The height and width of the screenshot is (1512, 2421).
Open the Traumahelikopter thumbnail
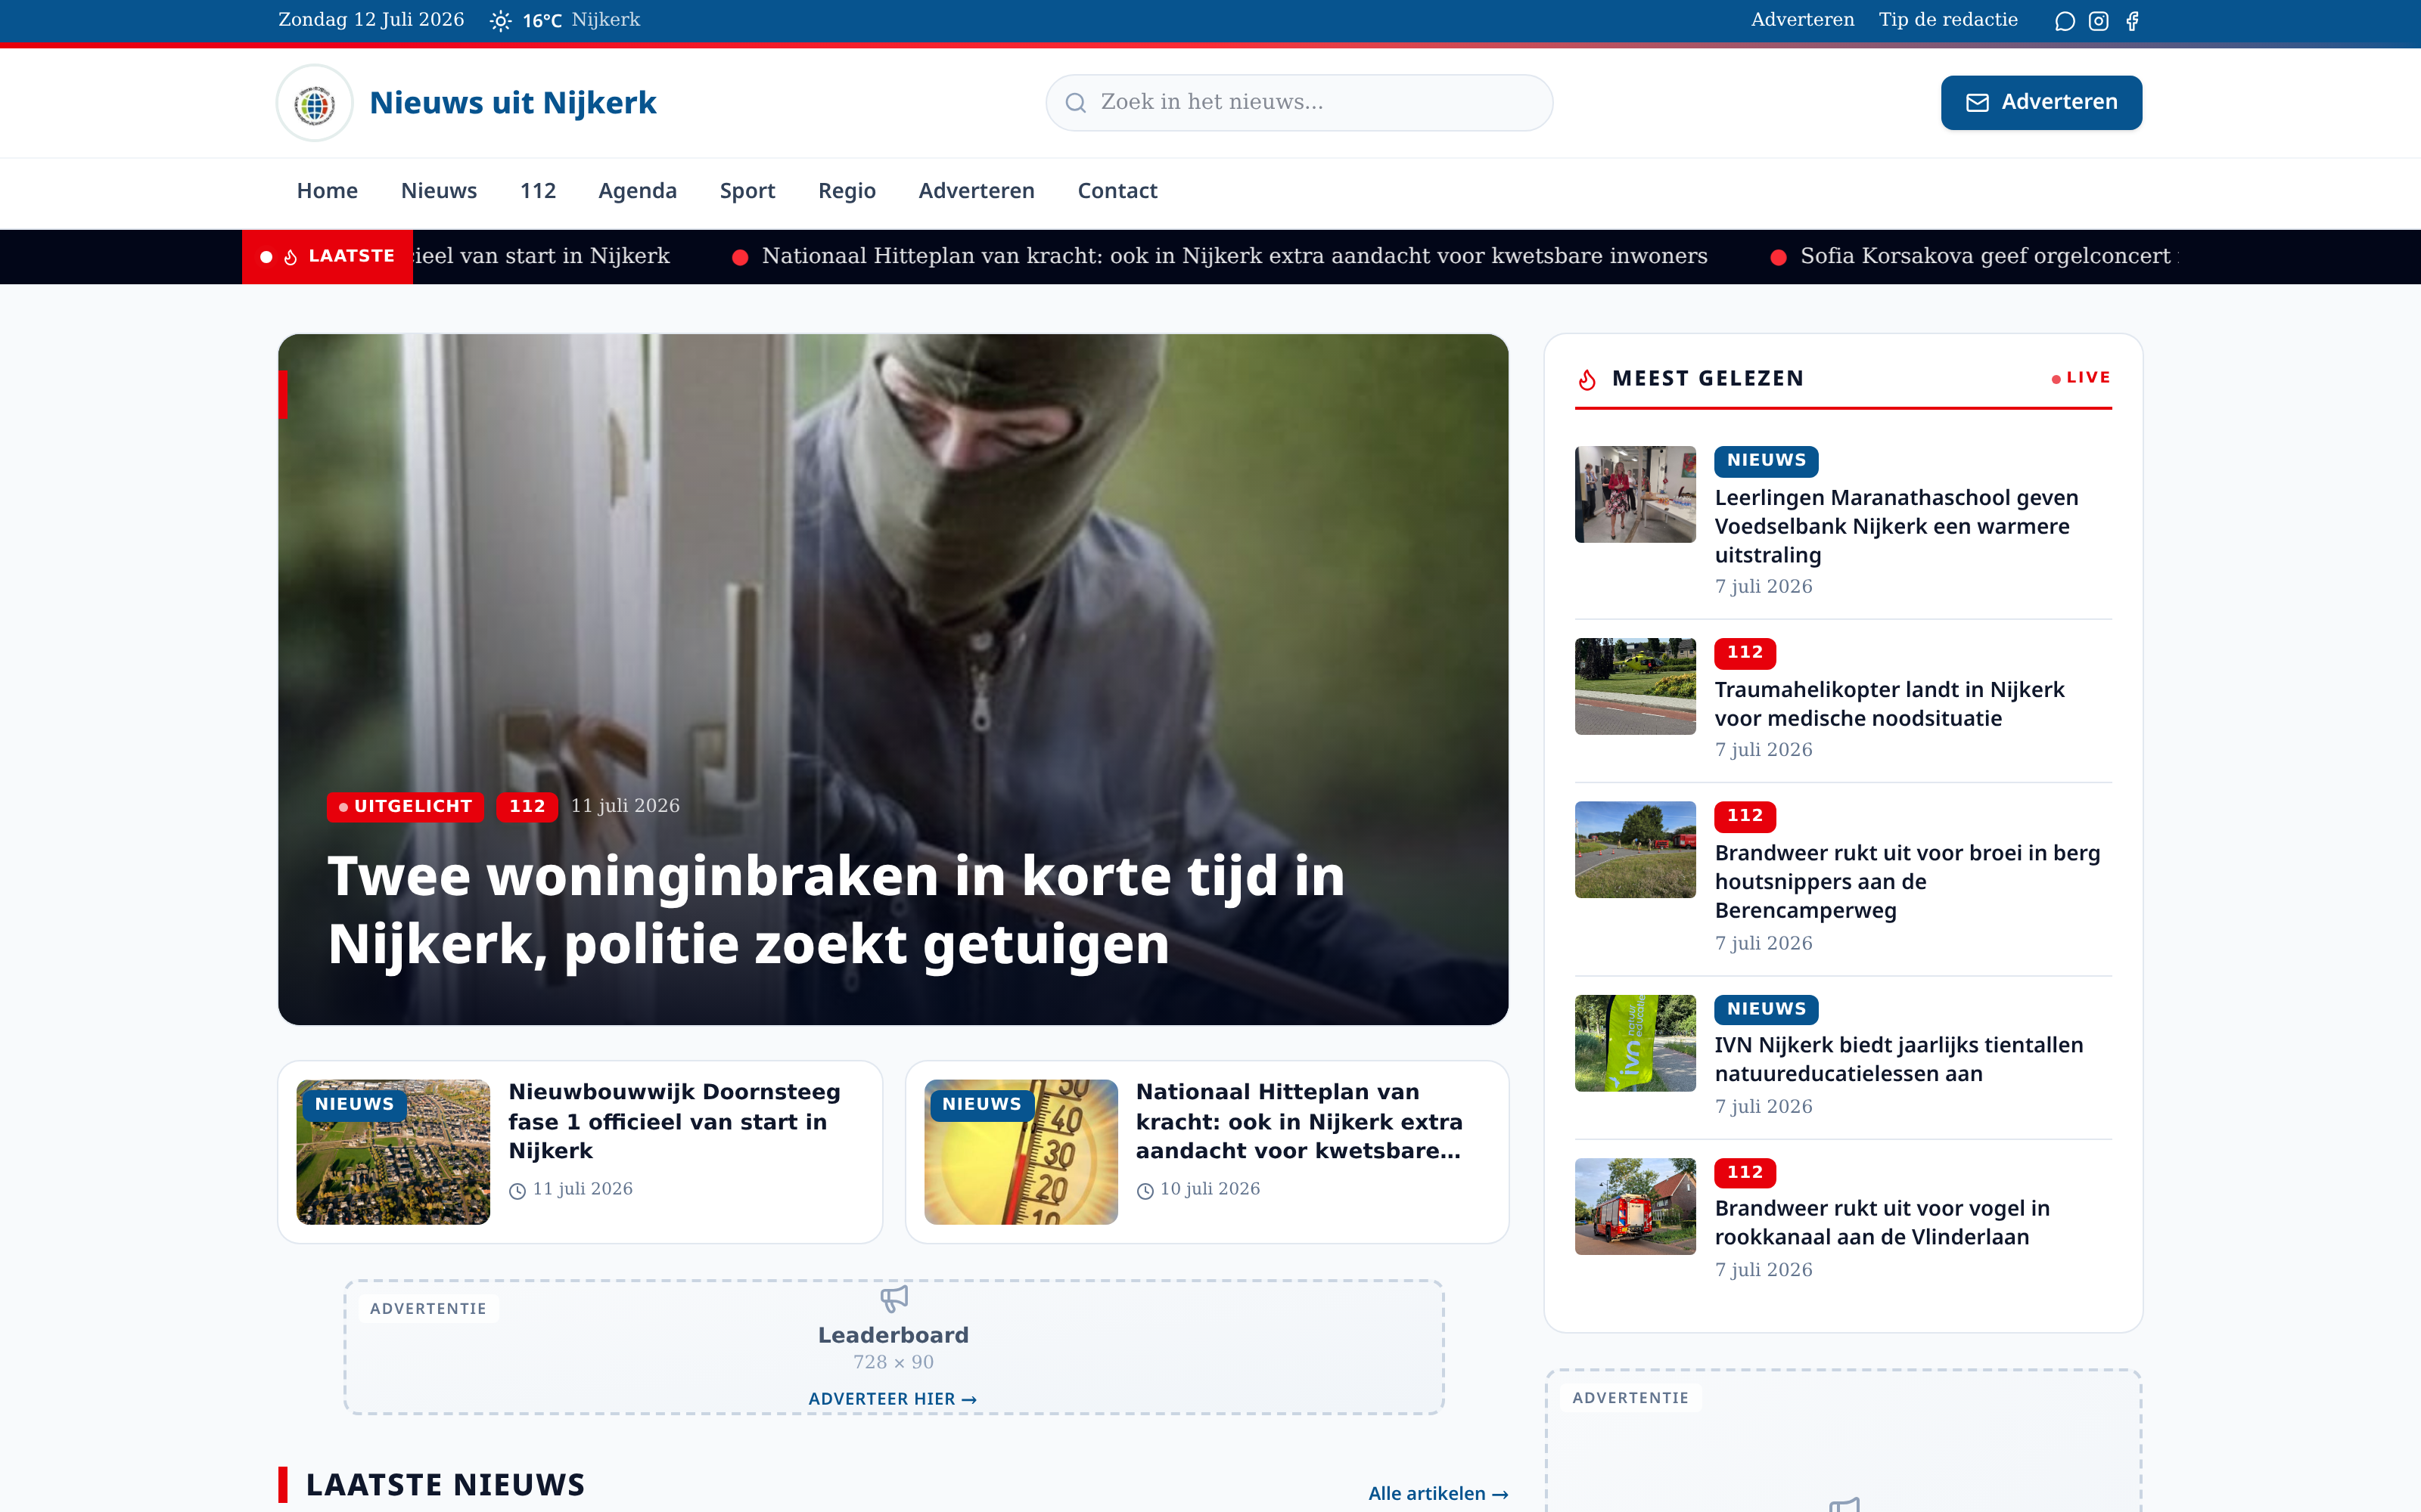pos(1635,686)
